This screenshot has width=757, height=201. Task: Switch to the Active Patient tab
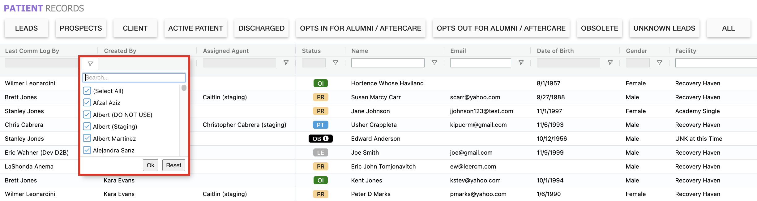pyautogui.click(x=195, y=28)
